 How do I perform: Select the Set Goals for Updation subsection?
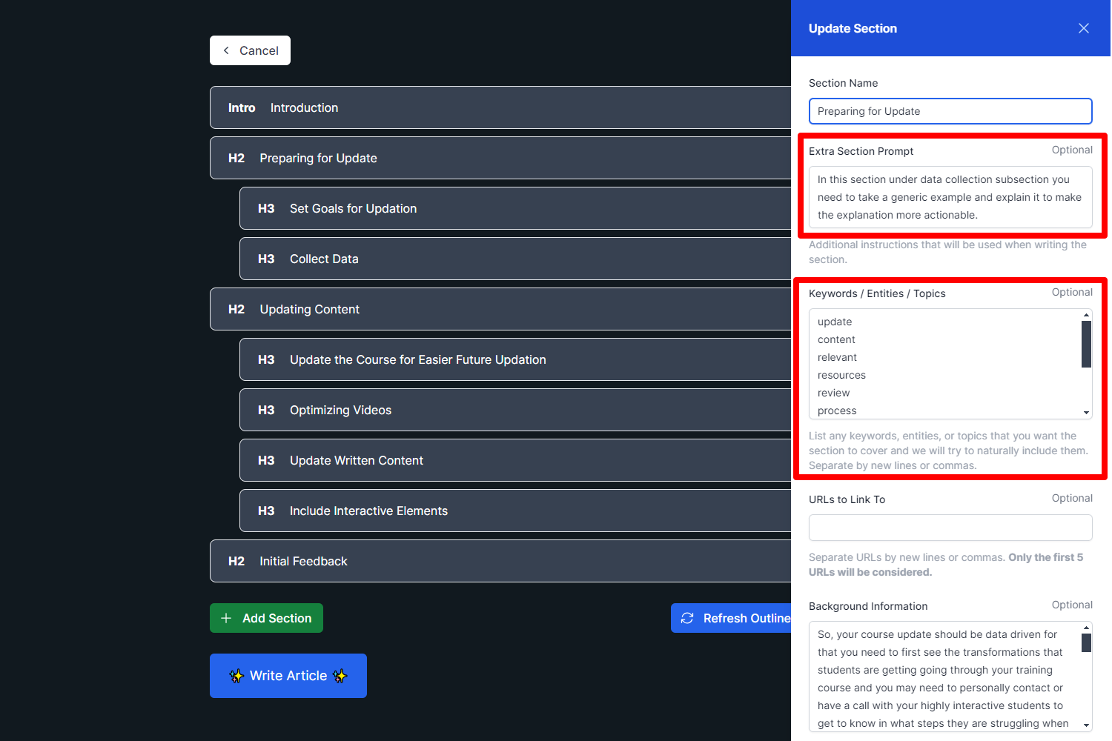pyautogui.click(x=515, y=208)
